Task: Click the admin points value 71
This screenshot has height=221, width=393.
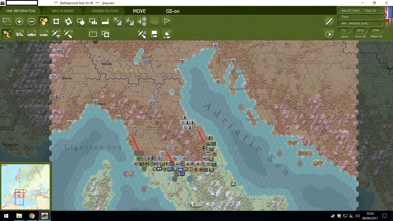Action: [344, 30]
